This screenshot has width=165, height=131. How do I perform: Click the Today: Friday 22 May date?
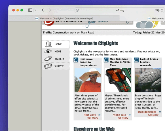coord(149,33)
